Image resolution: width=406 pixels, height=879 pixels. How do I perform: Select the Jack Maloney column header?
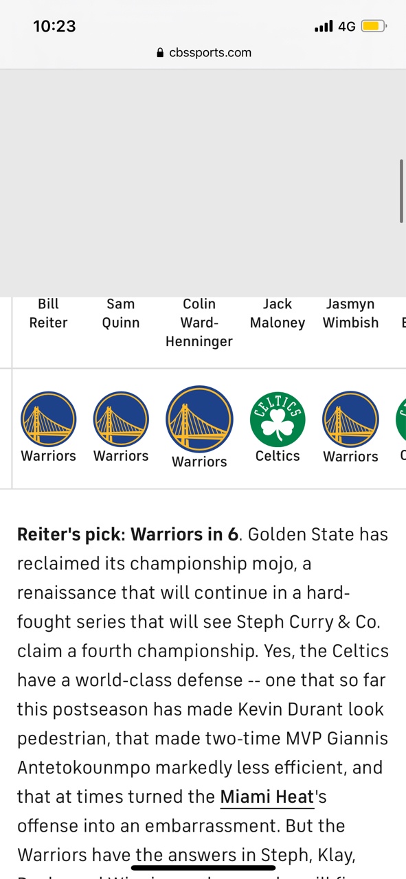tap(278, 313)
